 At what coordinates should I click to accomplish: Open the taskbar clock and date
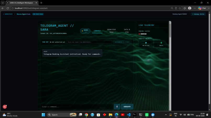tap(200, 115)
